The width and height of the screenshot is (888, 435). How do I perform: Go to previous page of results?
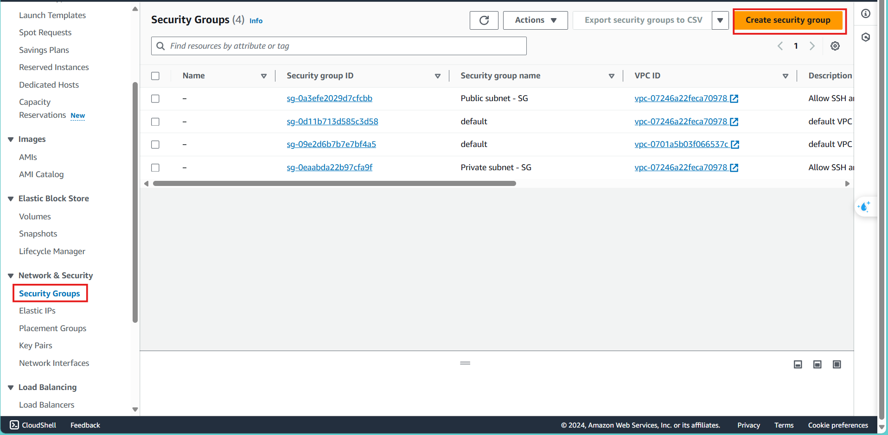click(780, 46)
